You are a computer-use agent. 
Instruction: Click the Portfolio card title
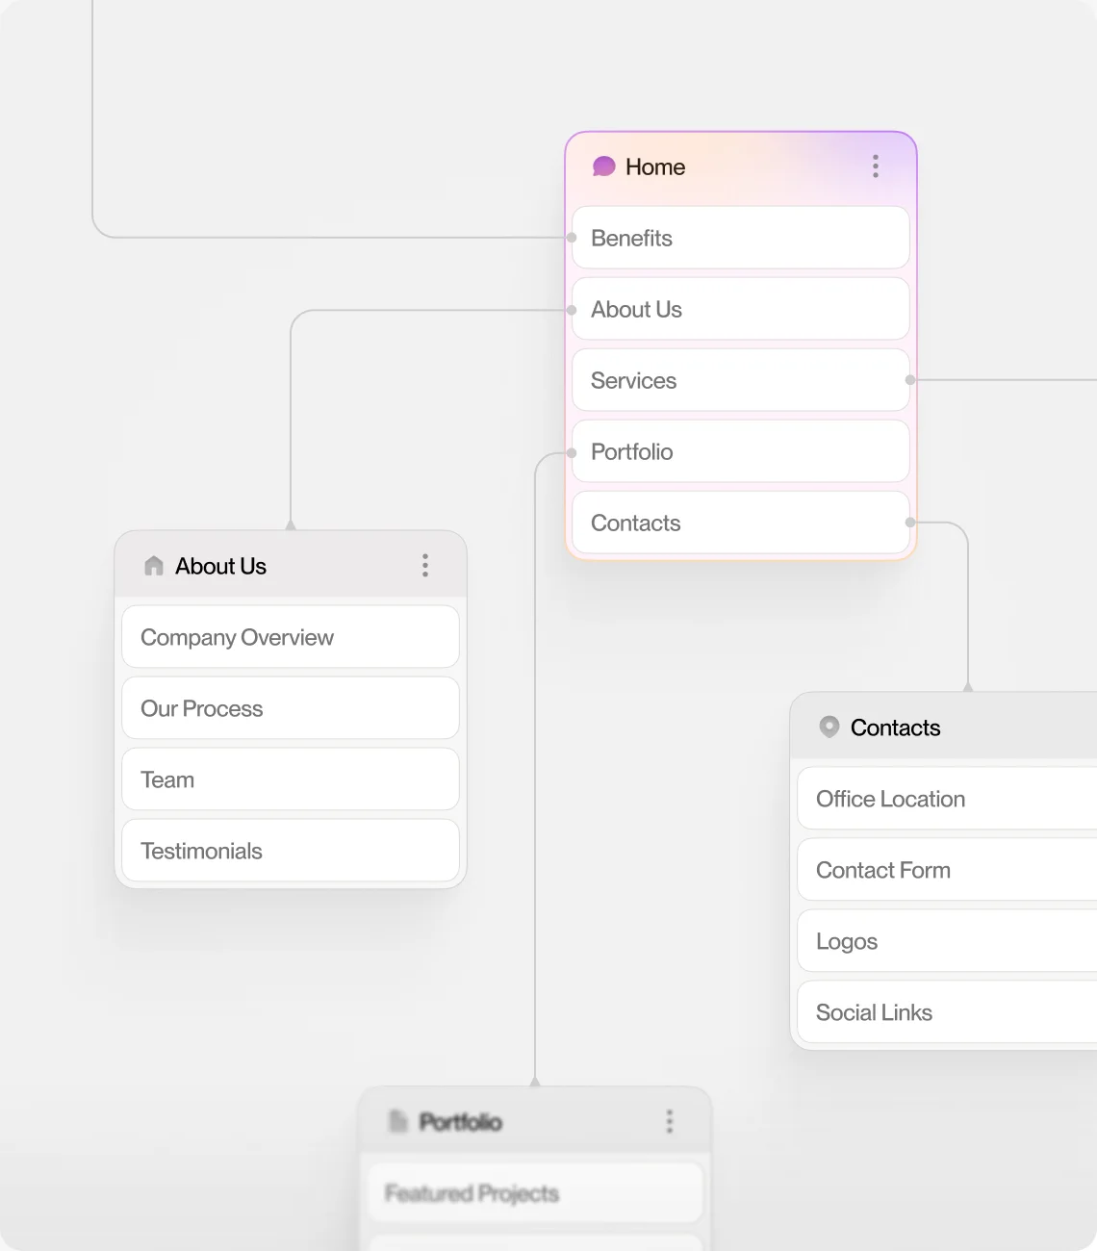point(461,1122)
